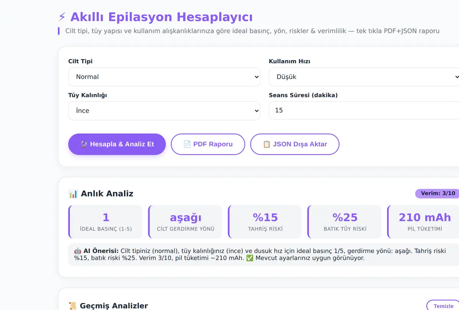Viewport: 459px width, 310px height.
Task: Click the Seans Süresi (dakika) label
Action: tap(303, 95)
